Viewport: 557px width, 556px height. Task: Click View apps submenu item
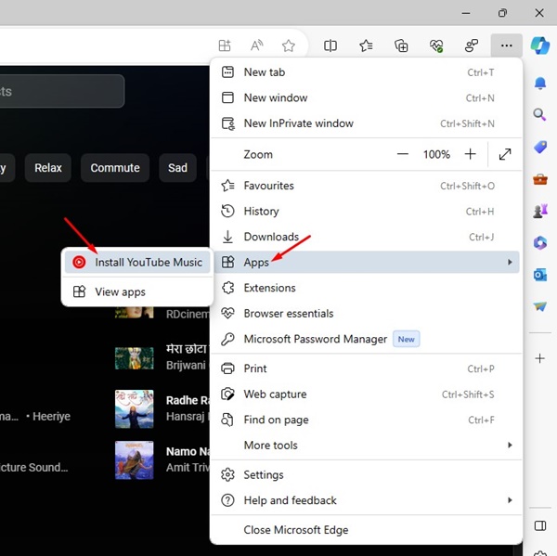(137, 291)
